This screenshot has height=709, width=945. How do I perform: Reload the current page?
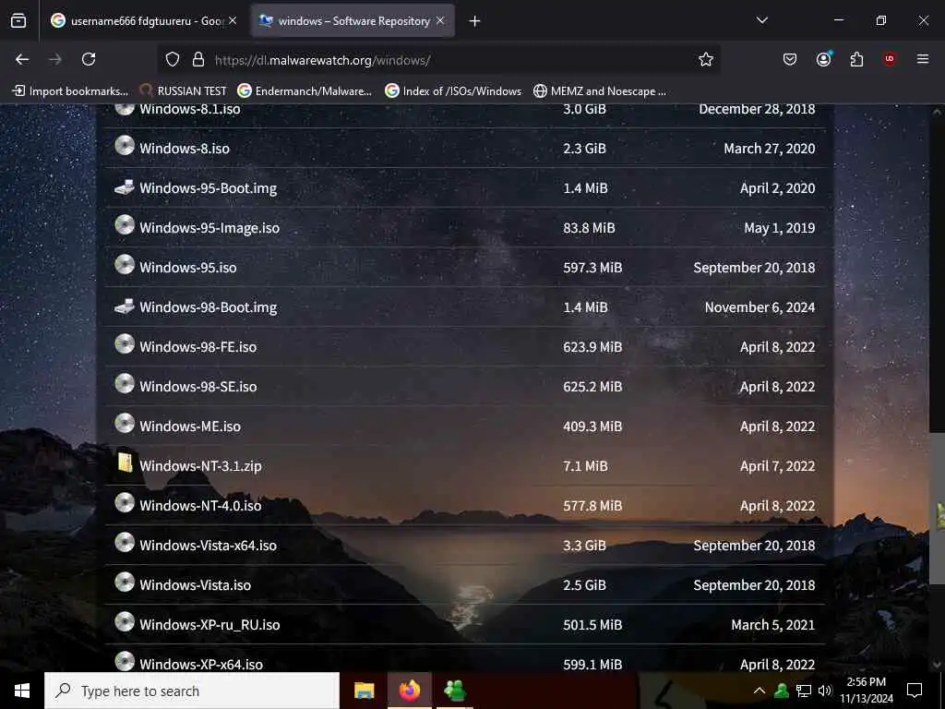(x=89, y=59)
